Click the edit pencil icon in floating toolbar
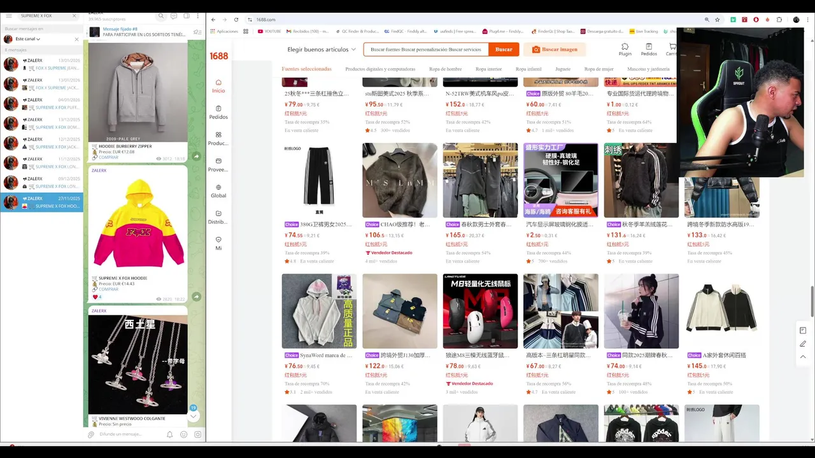The width and height of the screenshot is (815, 458). click(x=803, y=343)
